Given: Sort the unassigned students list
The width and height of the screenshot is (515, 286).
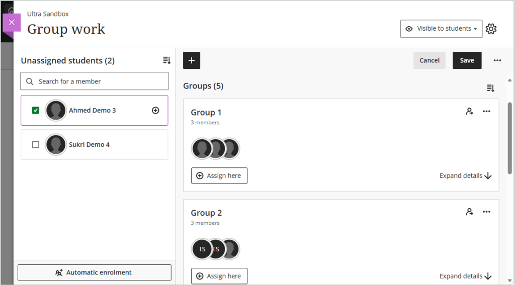Looking at the screenshot, I should tap(166, 60).
